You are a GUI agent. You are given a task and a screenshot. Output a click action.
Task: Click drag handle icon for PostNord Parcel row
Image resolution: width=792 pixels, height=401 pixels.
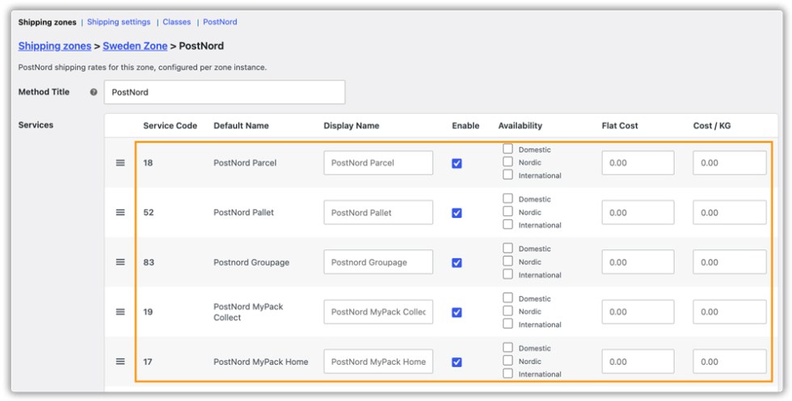coord(120,163)
